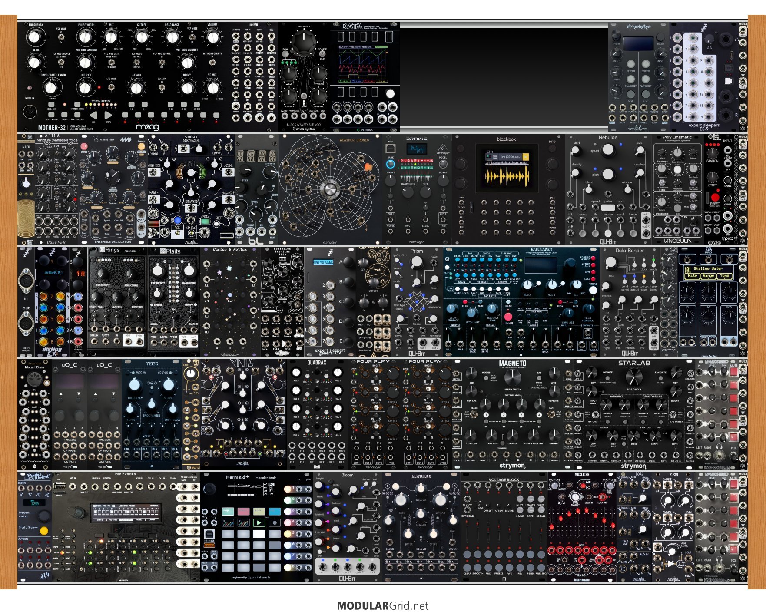The image size is (766, 615).
Task: Push the Black Wavetable VCO Bank button
Action: pos(286,54)
